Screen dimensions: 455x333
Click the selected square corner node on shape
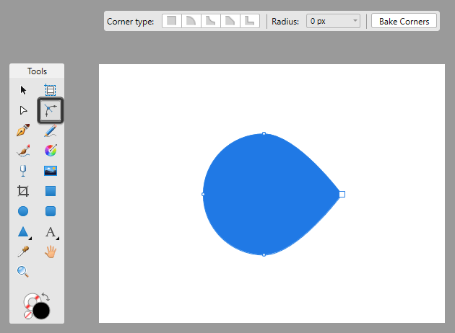[x=342, y=195]
